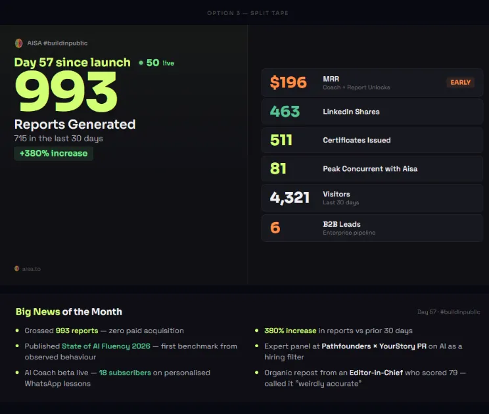Image resolution: width=489 pixels, height=414 pixels.
Task: Click the $196 MRR value
Action: [289, 82]
